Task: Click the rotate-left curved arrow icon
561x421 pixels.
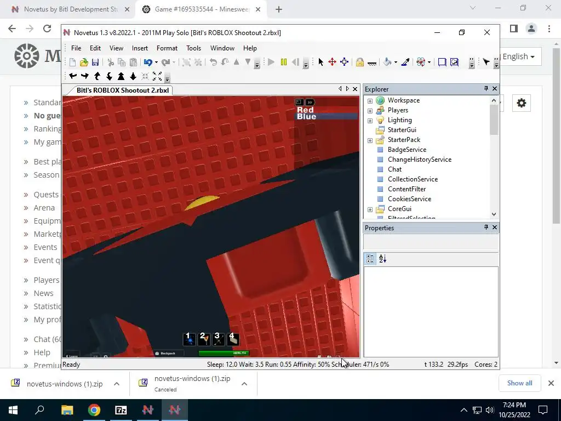Action: click(x=213, y=62)
